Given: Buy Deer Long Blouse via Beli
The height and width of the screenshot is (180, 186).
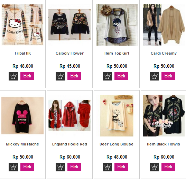Looking at the screenshot, I should coord(121,167).
